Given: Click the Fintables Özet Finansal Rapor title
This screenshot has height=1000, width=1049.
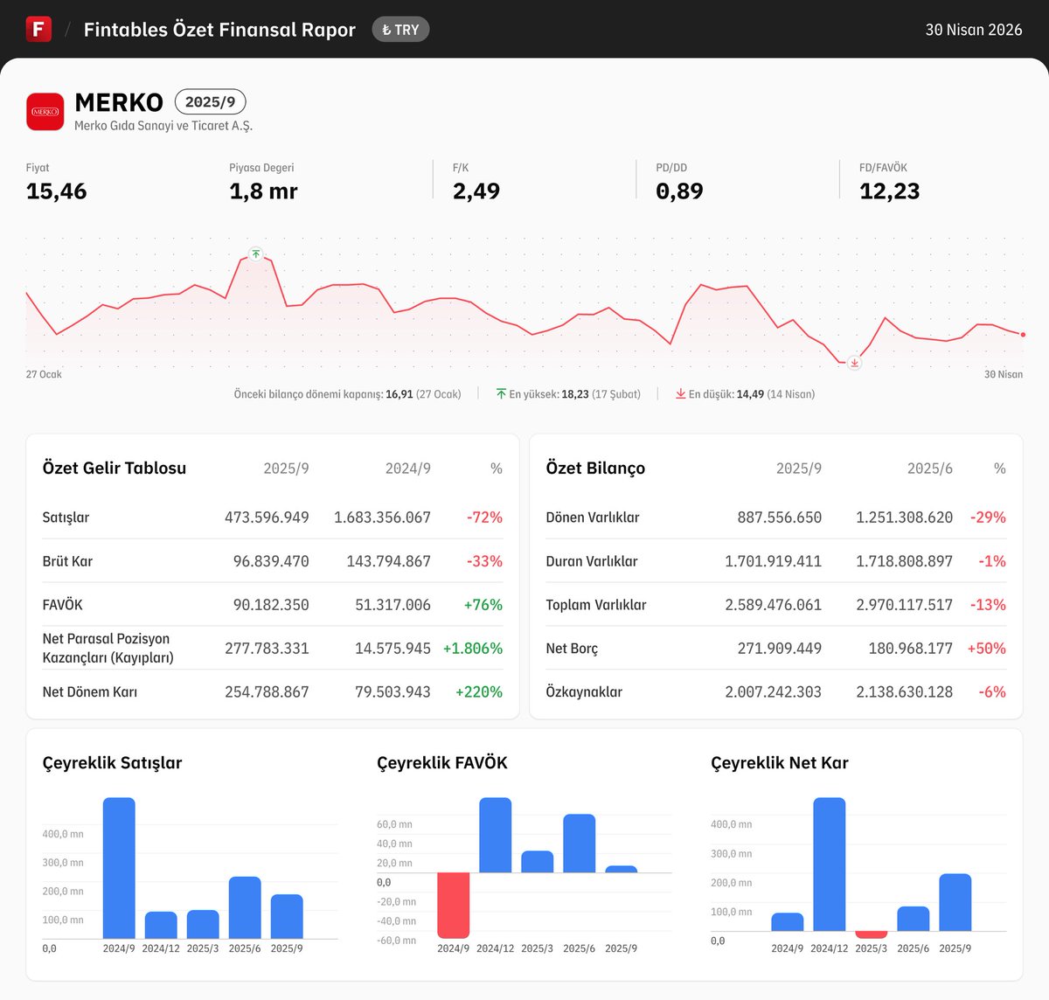Looking at the screenshot, I should point(219,30).
